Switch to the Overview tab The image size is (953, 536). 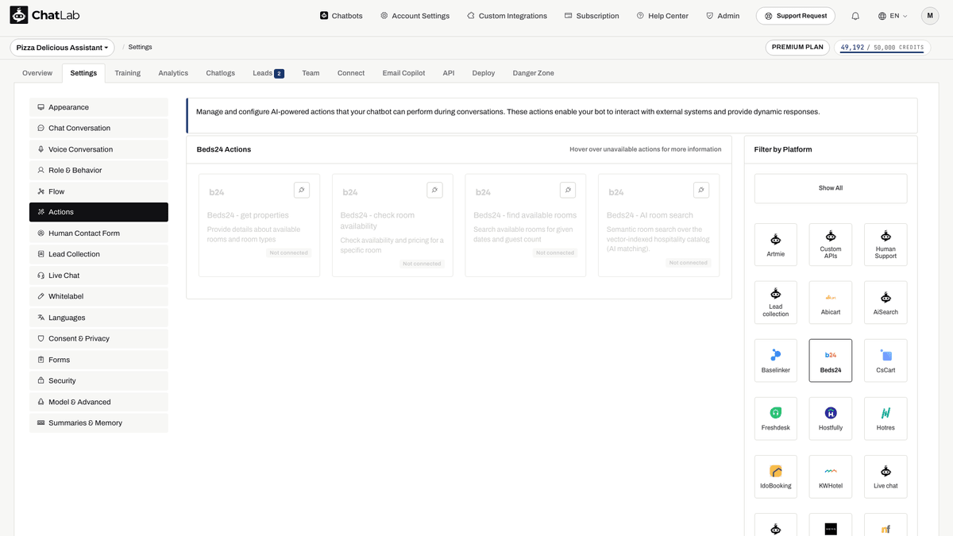click(37, 73)
